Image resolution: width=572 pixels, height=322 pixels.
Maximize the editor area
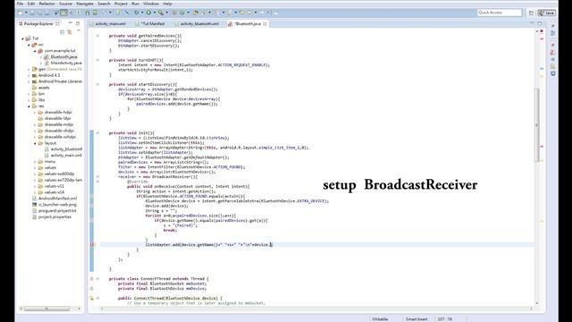tap(540, 23)
